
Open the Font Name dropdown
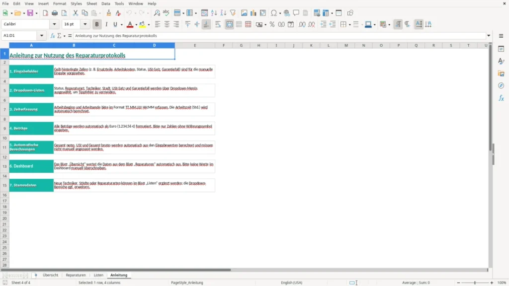pyautogui.click(x=54, y=24)
